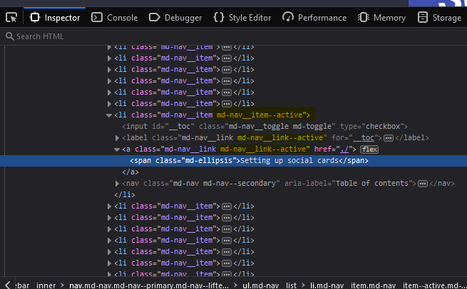
Task: Click the 'Table of contents' aria-label value
Action: [372, 183]
